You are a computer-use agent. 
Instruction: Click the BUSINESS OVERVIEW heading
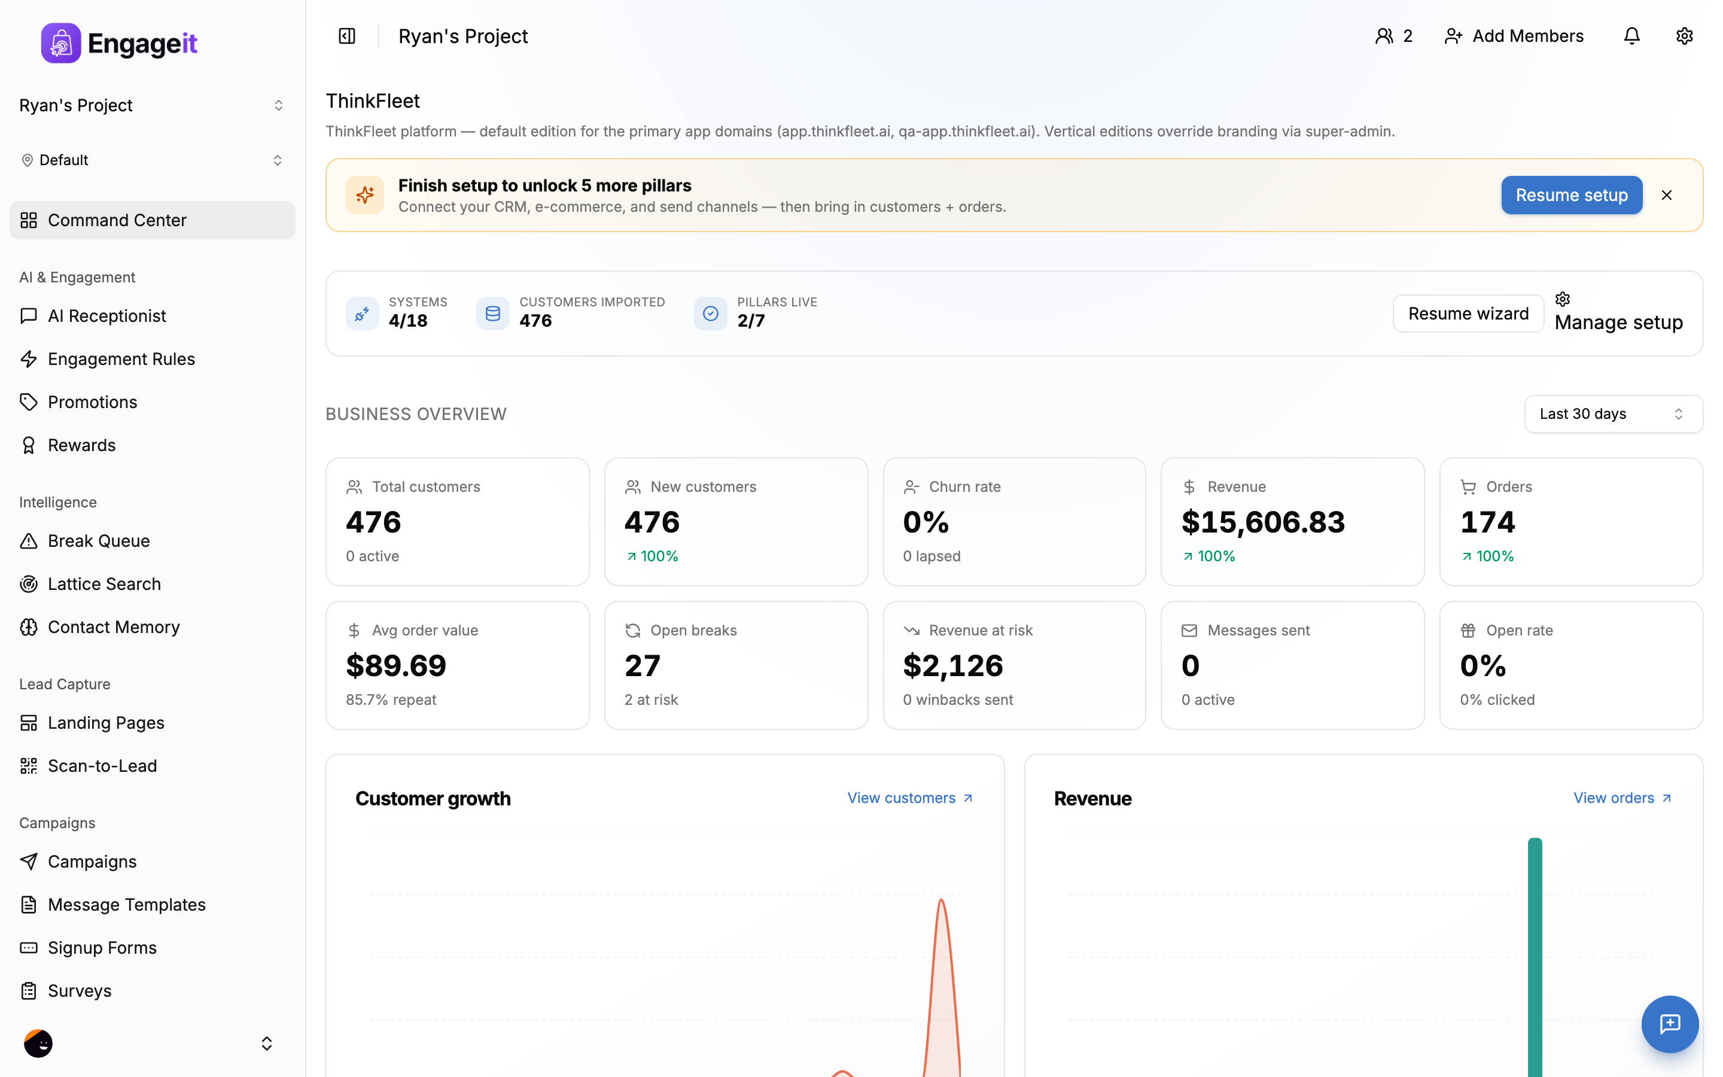[416, 414]
